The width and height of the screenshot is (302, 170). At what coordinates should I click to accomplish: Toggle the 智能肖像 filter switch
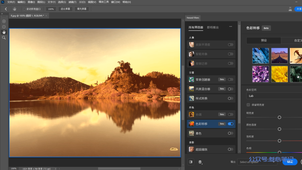[230, 54]
